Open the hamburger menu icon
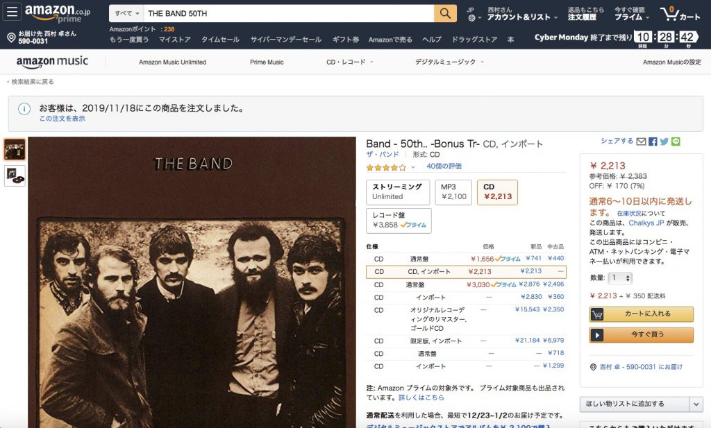Screen dimensions: 711x428 tap(12, 12)
